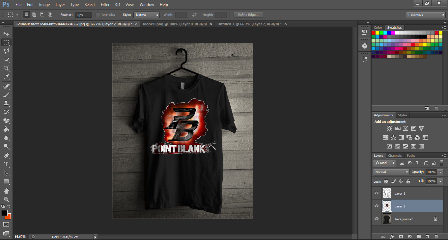Open the layer filter Kind dropdown

coord(384,163)
